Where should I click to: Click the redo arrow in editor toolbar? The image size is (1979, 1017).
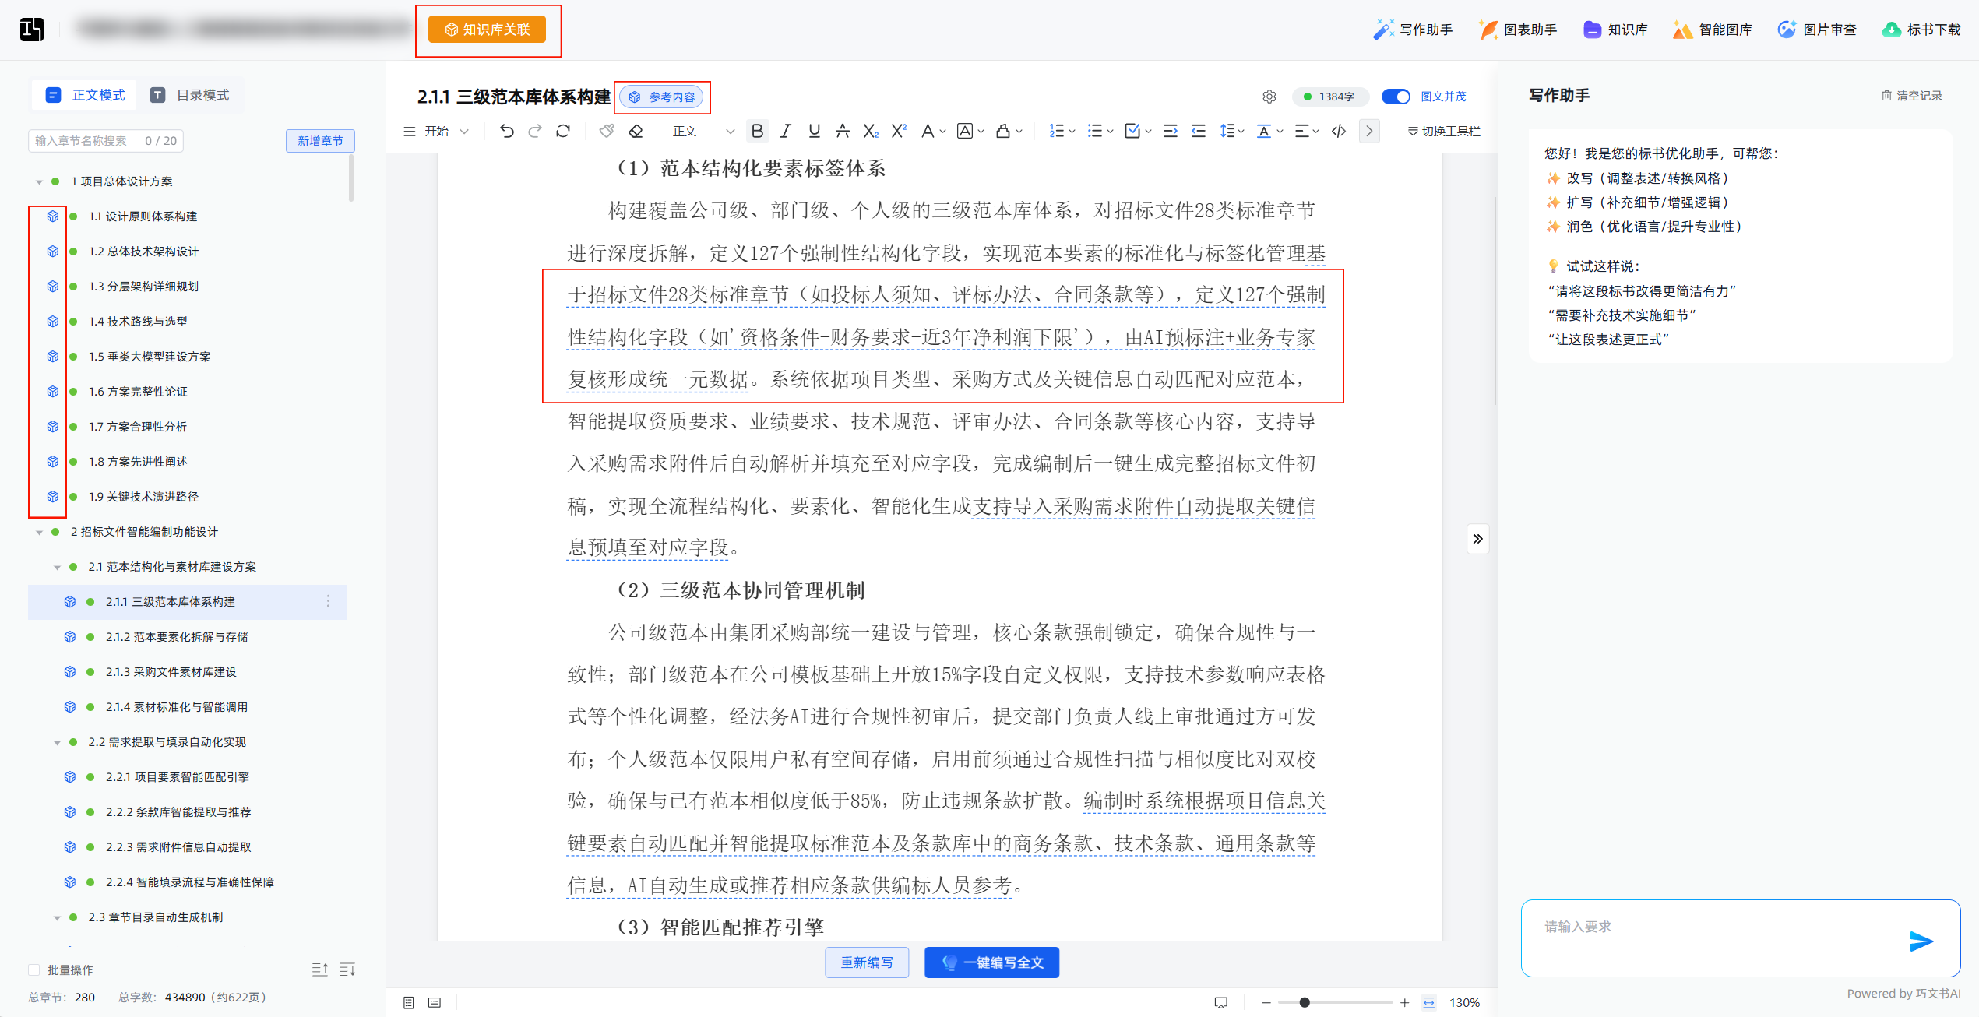[535, 131]
